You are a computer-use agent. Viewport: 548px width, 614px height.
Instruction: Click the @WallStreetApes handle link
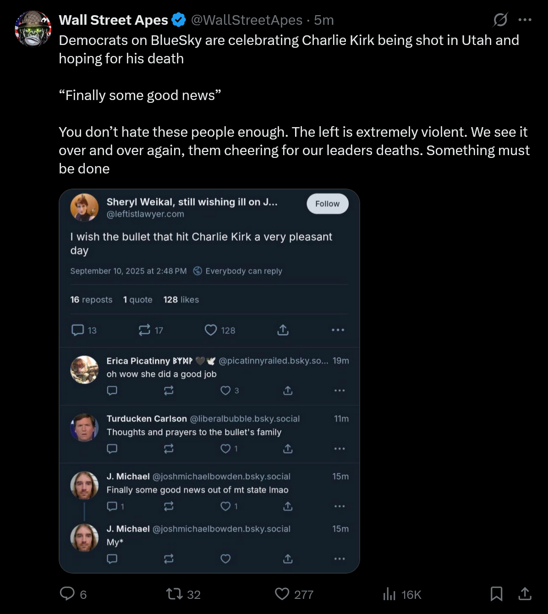(x=247, y=20)
